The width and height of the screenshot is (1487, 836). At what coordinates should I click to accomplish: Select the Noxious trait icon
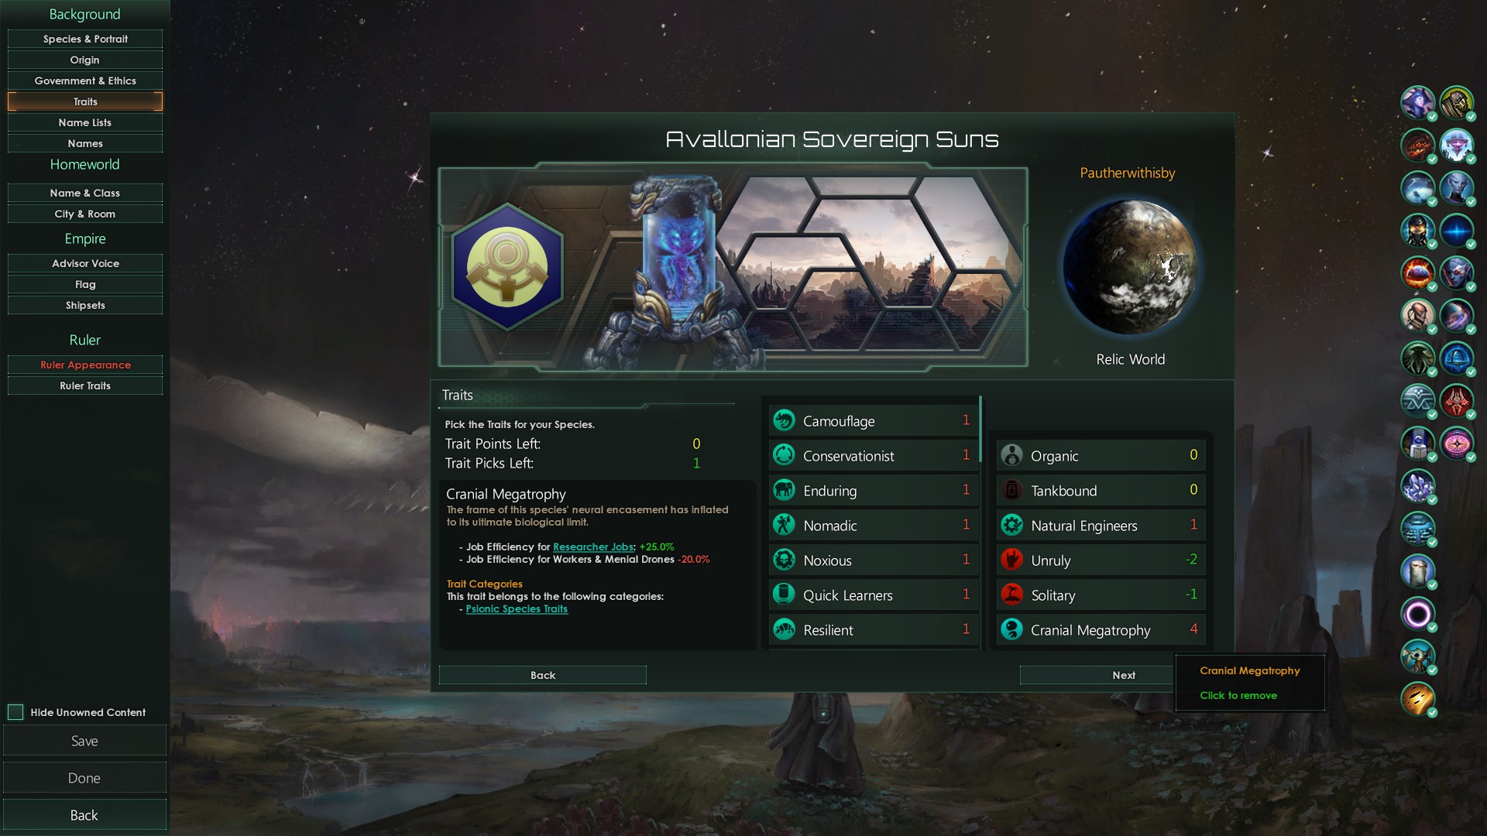[x=784, y=560]
